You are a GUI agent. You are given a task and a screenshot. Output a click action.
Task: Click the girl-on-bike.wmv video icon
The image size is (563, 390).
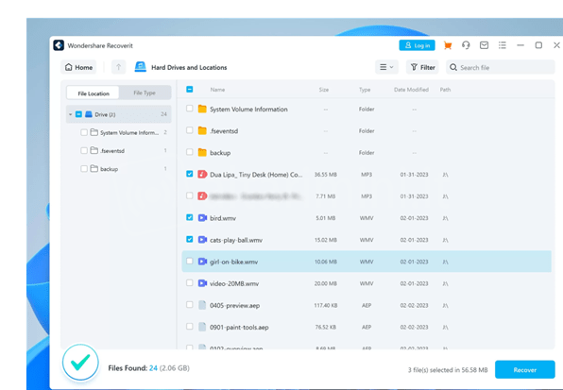[x=202, y=262]
